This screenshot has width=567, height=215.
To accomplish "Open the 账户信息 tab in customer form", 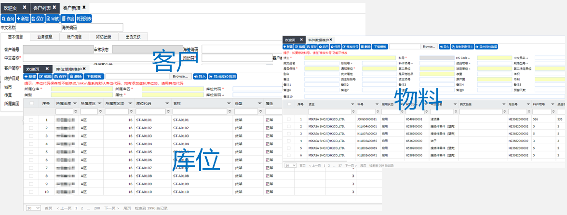I will tap(74, 37).
